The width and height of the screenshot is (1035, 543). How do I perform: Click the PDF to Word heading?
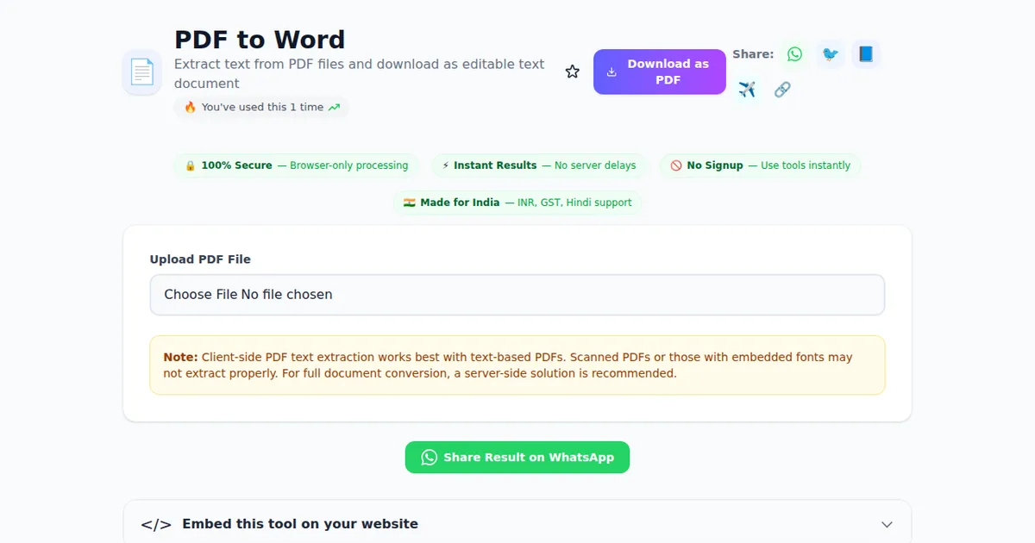(260, 40)
